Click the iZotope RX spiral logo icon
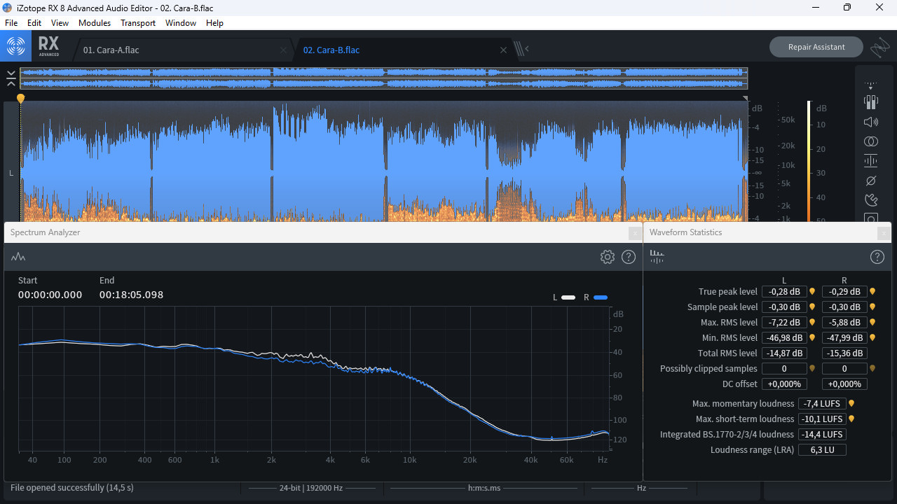Image resolution: width=897 pixels, height=504 pixels. [x=16, y=47]
